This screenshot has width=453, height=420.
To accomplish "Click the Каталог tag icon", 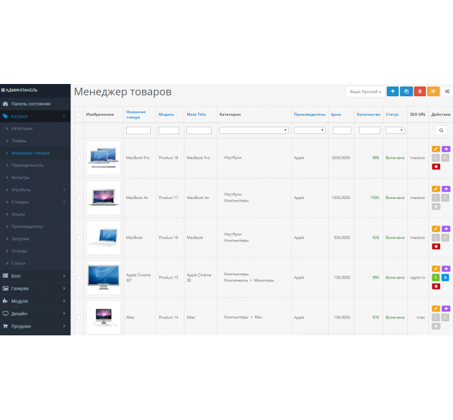I will (x=5, y=116).
